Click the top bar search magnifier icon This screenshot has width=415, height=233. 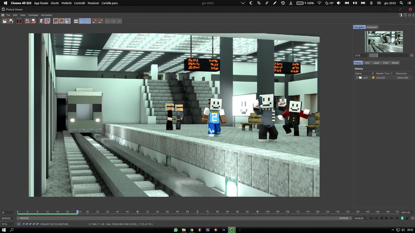click(x=401, y=3)
